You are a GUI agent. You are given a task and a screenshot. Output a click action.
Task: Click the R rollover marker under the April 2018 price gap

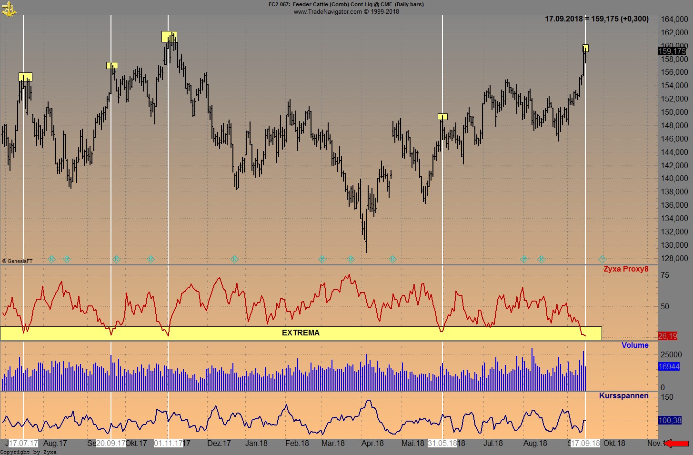point(392,259)
